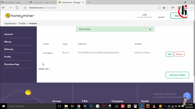Screen dimensions: 195x109
Task: Launch Google Chrome from the taskbar
Action: pyautogui.click(x=79, y=106)
